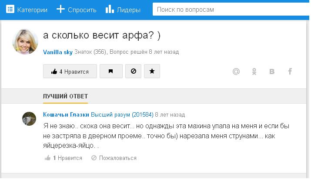Open the Лидеры leaderboard

[x=123, y=10]
